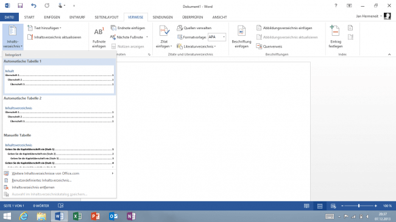The width and height of the screenshot is (396, 222).
Task: Open Benutzerdefiniertes Inhaltsverzeichnis…
Action: (59, 181)
